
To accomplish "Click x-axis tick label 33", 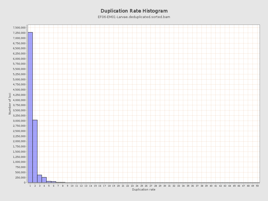I will coord(178,186).
